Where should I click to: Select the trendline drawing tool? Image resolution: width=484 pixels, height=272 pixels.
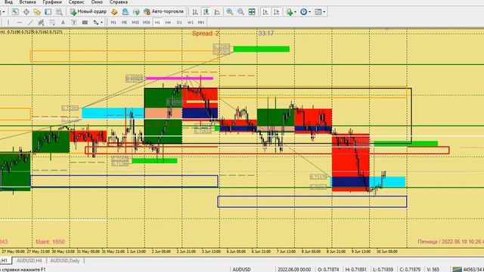[30, 22]
